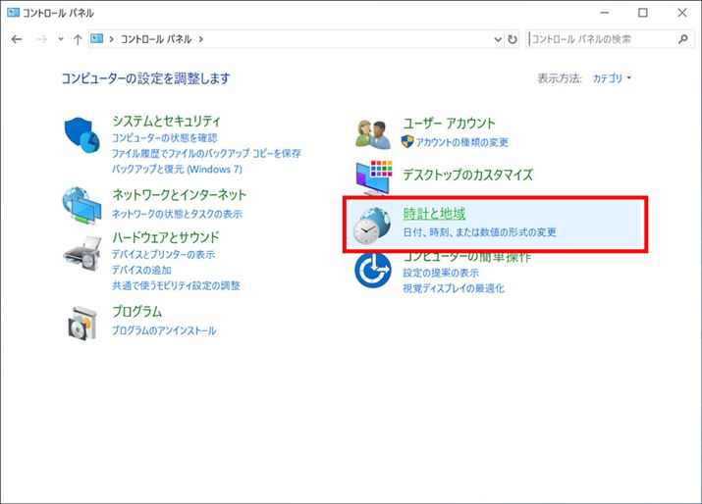702x504 pixels.
Task: Open ユーザー アカウント category
Action: [x=449, y=124]
